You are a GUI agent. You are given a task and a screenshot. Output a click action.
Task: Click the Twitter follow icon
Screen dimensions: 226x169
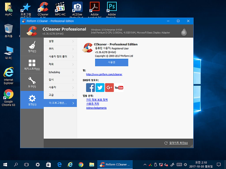[x=100, y=88]
